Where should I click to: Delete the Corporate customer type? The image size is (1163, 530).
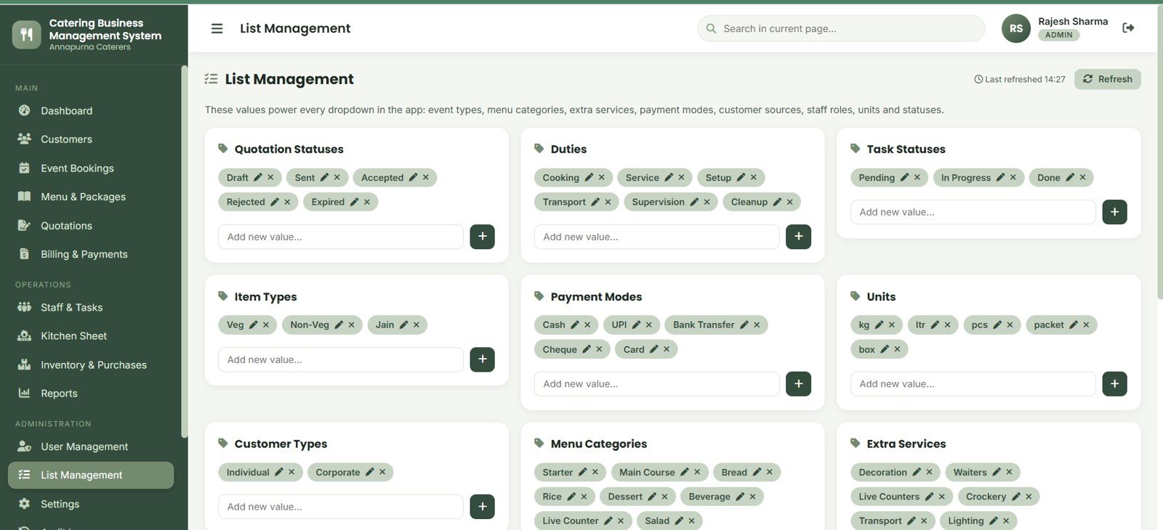tap(382, 472)
